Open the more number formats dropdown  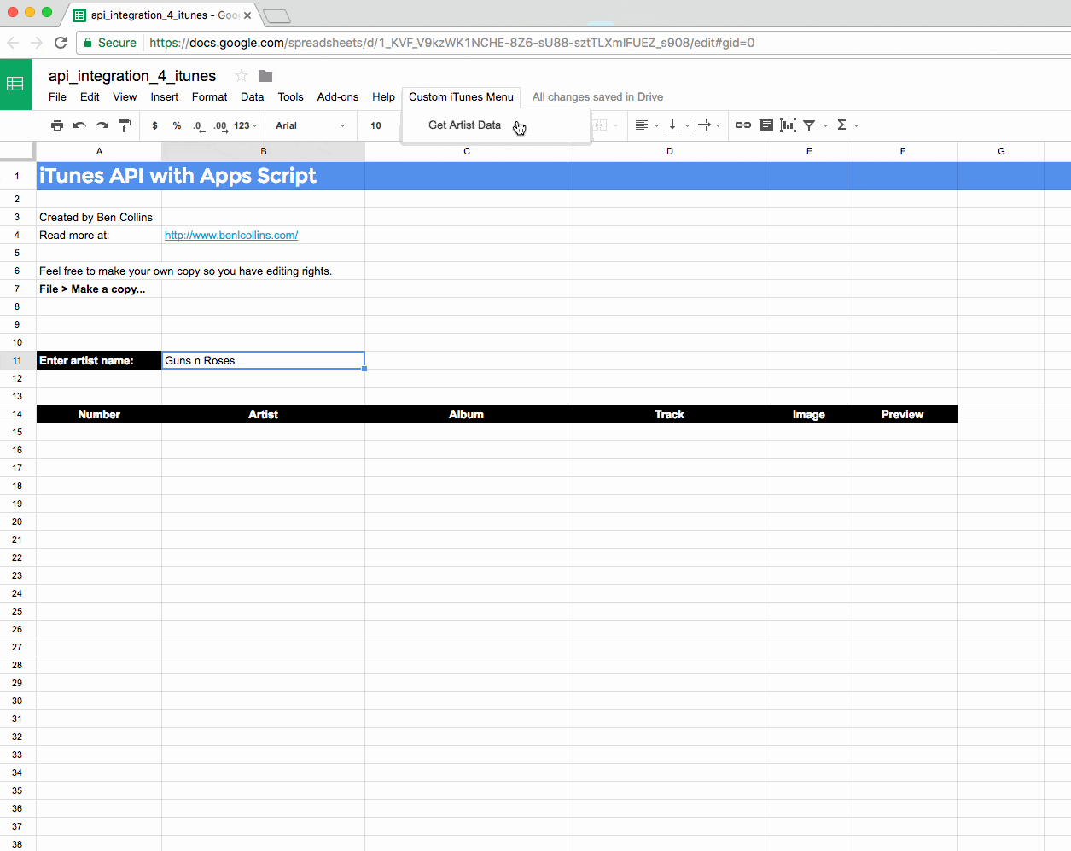click(242, 125)
